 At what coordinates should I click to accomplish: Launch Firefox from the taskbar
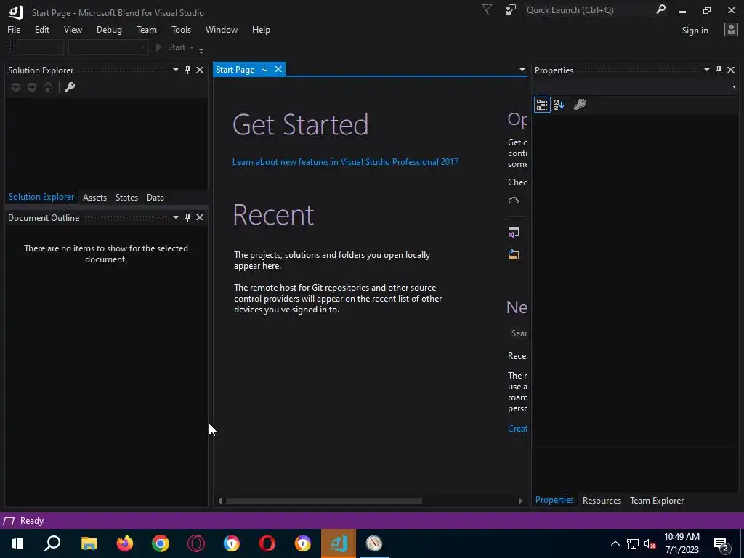(125, 543)
